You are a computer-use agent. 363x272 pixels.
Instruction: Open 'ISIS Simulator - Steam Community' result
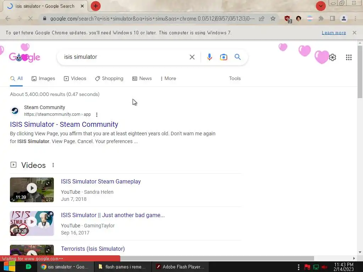(x=64, y=124)
